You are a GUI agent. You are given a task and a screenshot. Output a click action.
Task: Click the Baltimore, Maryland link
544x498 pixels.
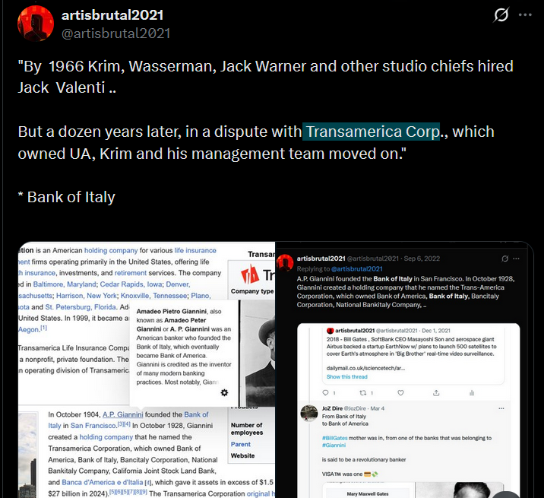(x=65, y=284)
